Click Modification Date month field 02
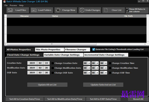 pos(40,68)
